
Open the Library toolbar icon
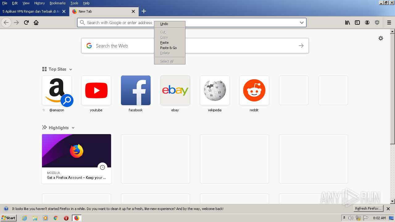pos(347,23)
